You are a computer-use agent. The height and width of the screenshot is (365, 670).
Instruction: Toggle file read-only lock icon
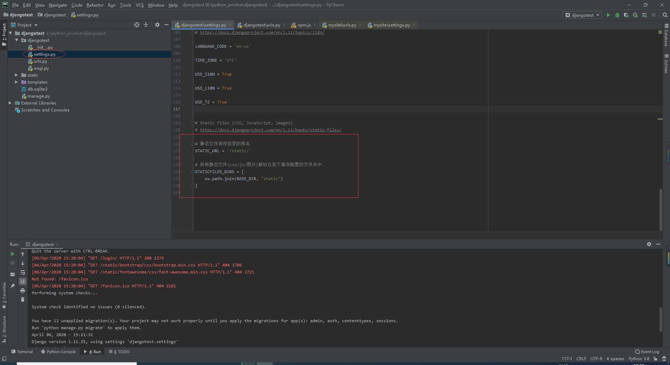tap(655, 358)
